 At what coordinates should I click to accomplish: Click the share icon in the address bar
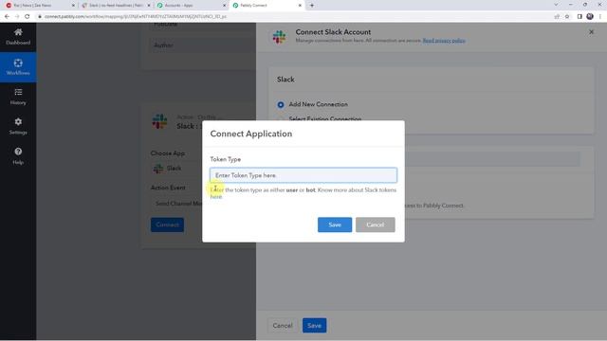[x=557, y=17]
